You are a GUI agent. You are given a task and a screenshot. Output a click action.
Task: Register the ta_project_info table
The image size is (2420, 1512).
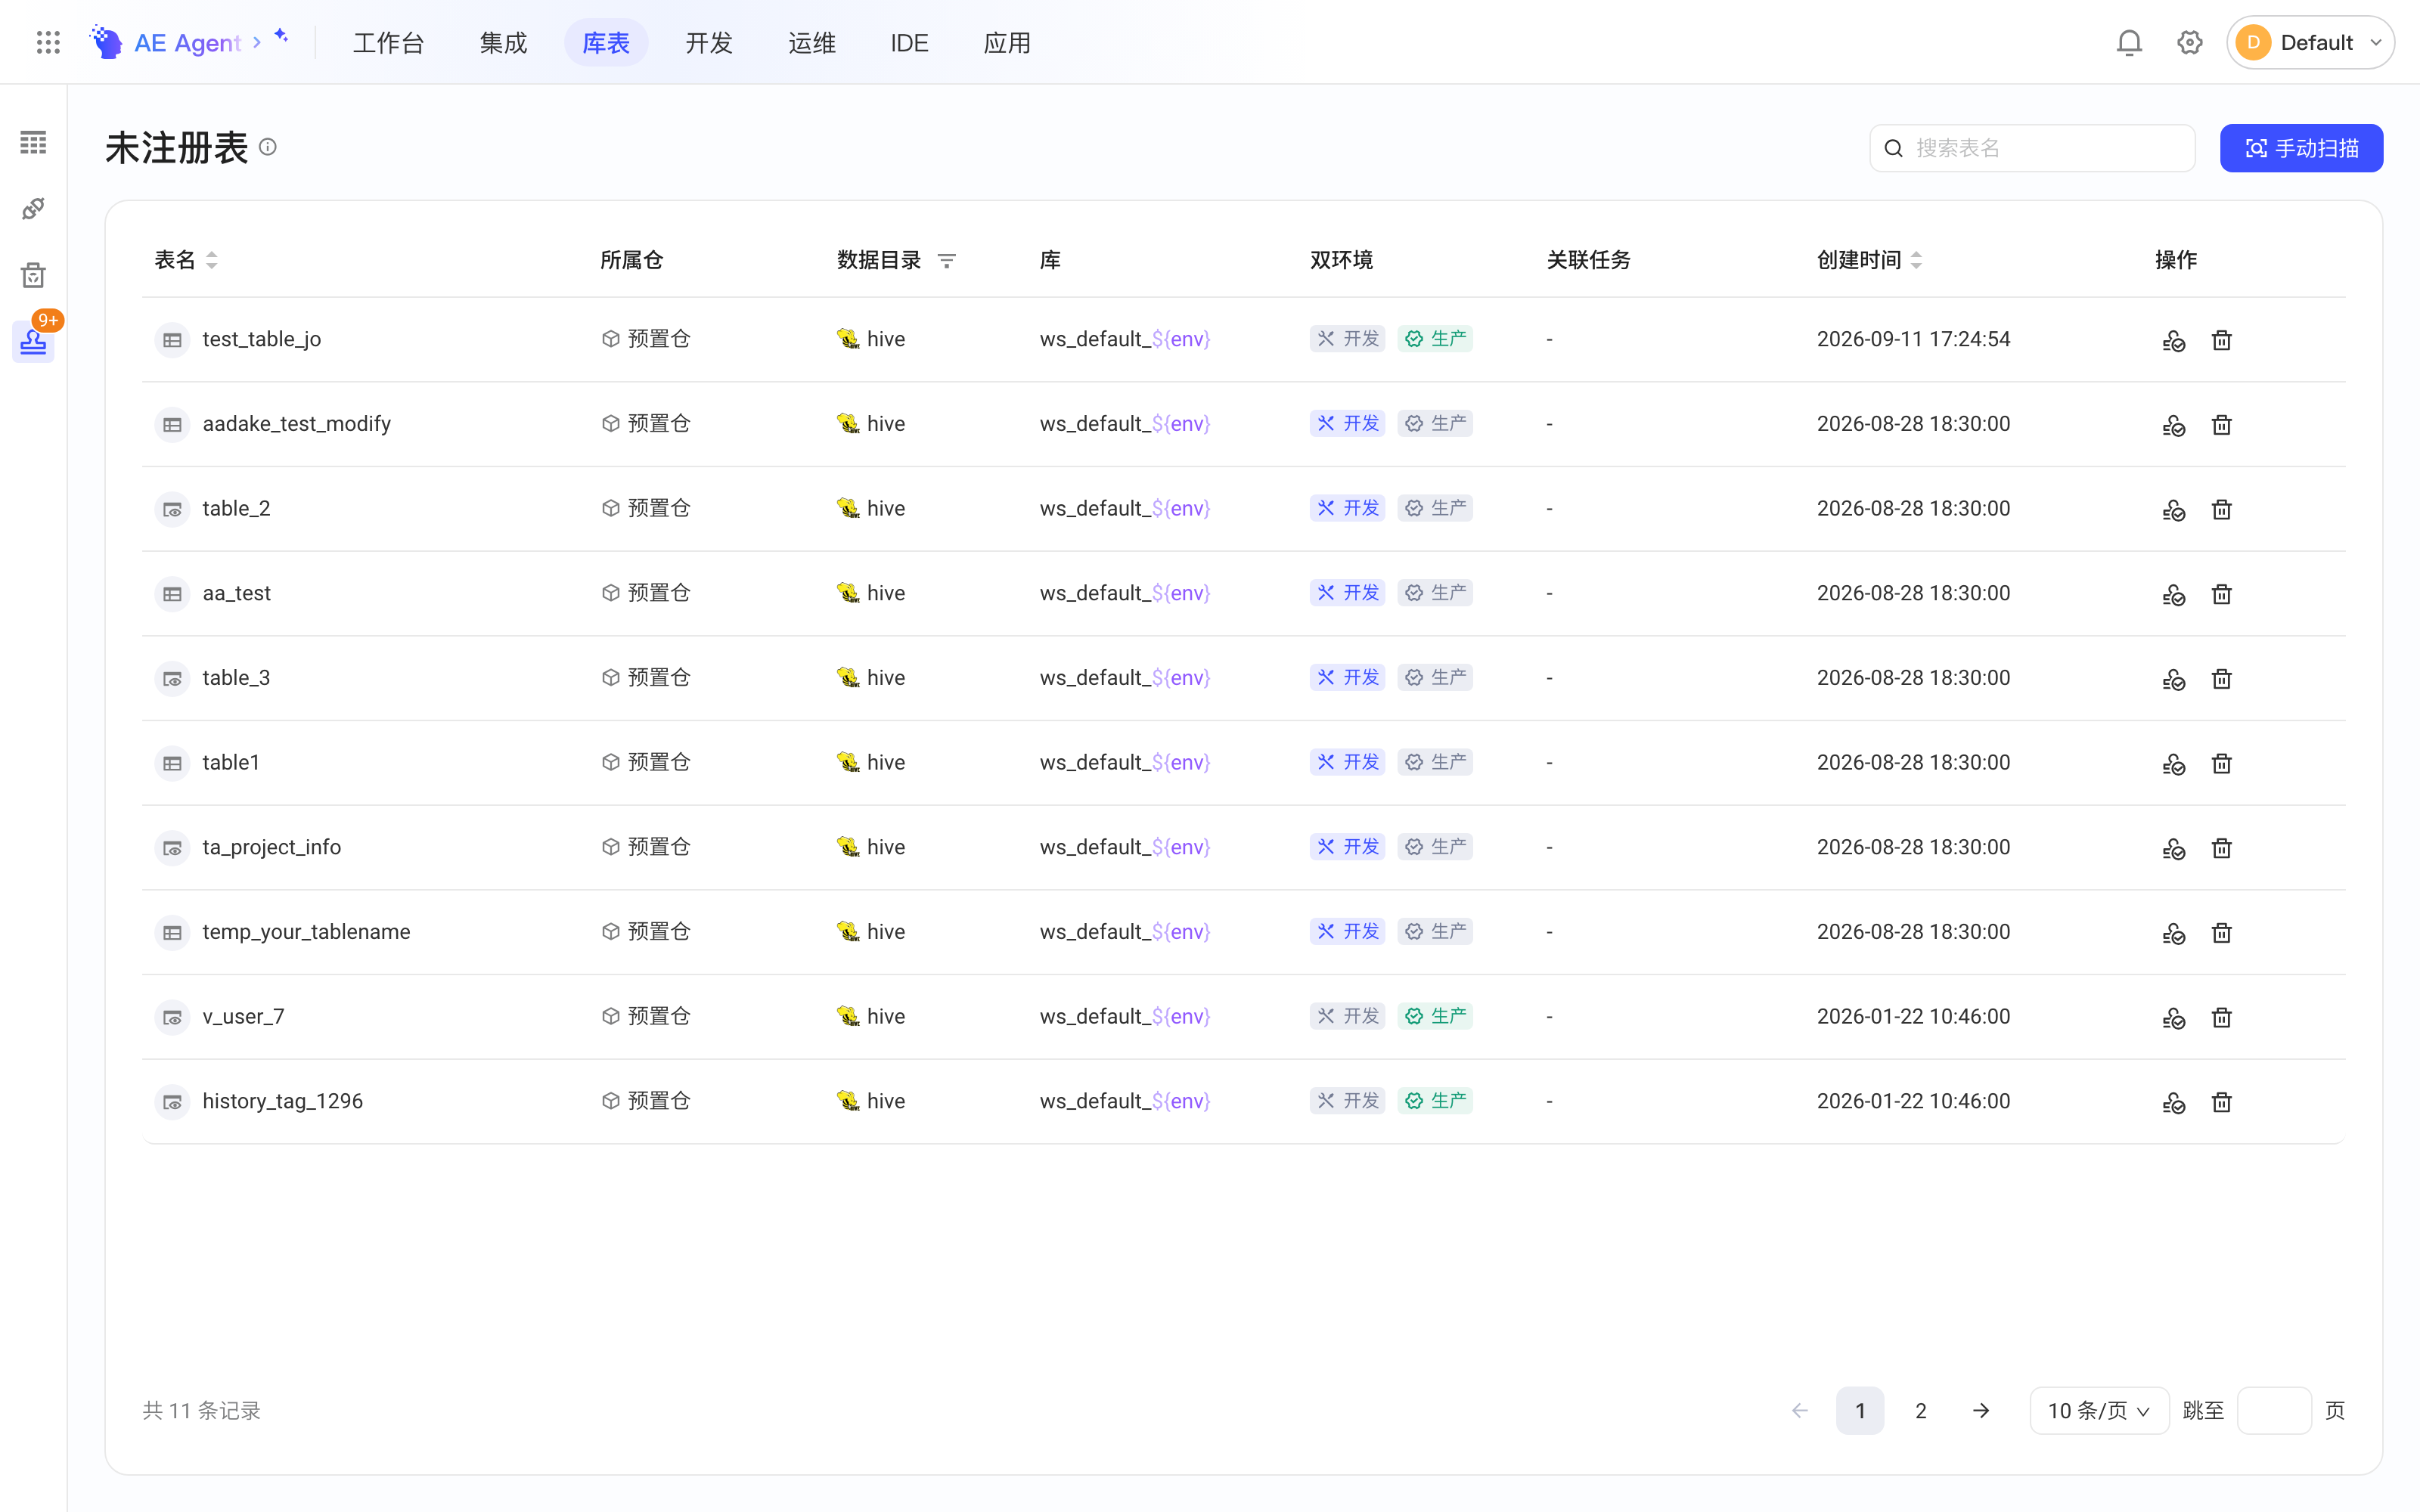2174,848
